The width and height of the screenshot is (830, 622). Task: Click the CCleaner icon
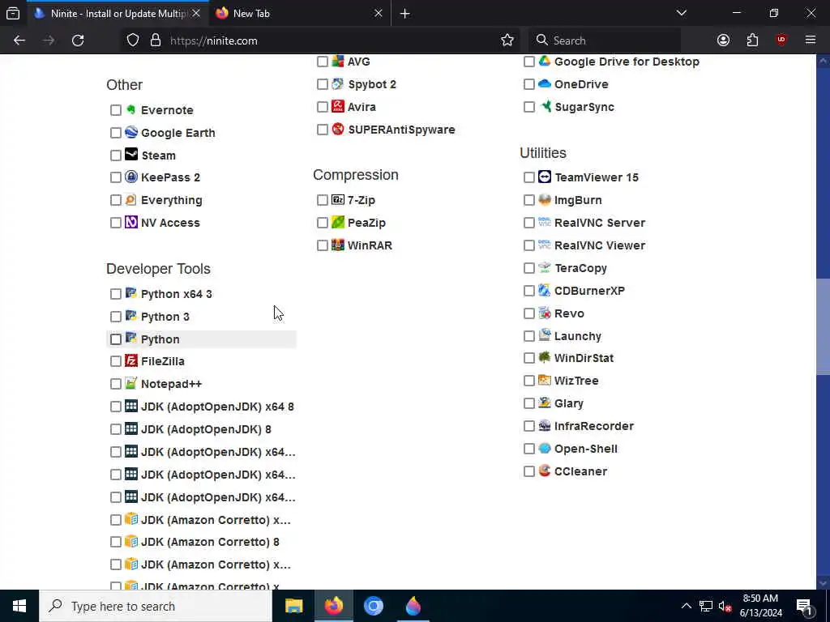tap(545, 471)
